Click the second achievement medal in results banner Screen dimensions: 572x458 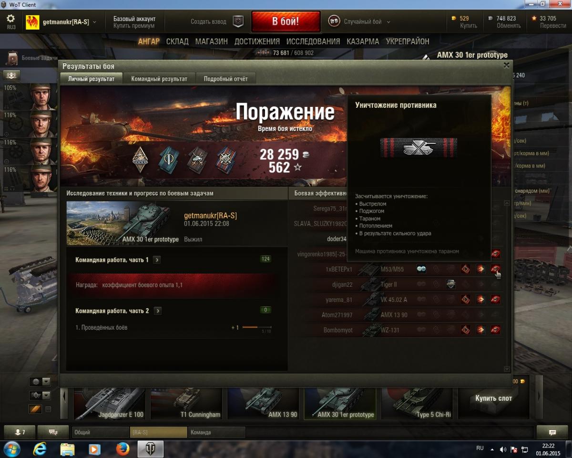tap(167, 159)
